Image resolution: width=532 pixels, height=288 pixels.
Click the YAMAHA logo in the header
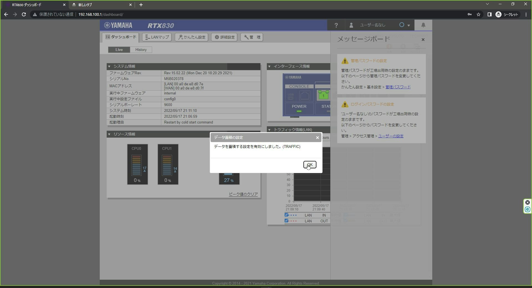[x=118, y=25]
